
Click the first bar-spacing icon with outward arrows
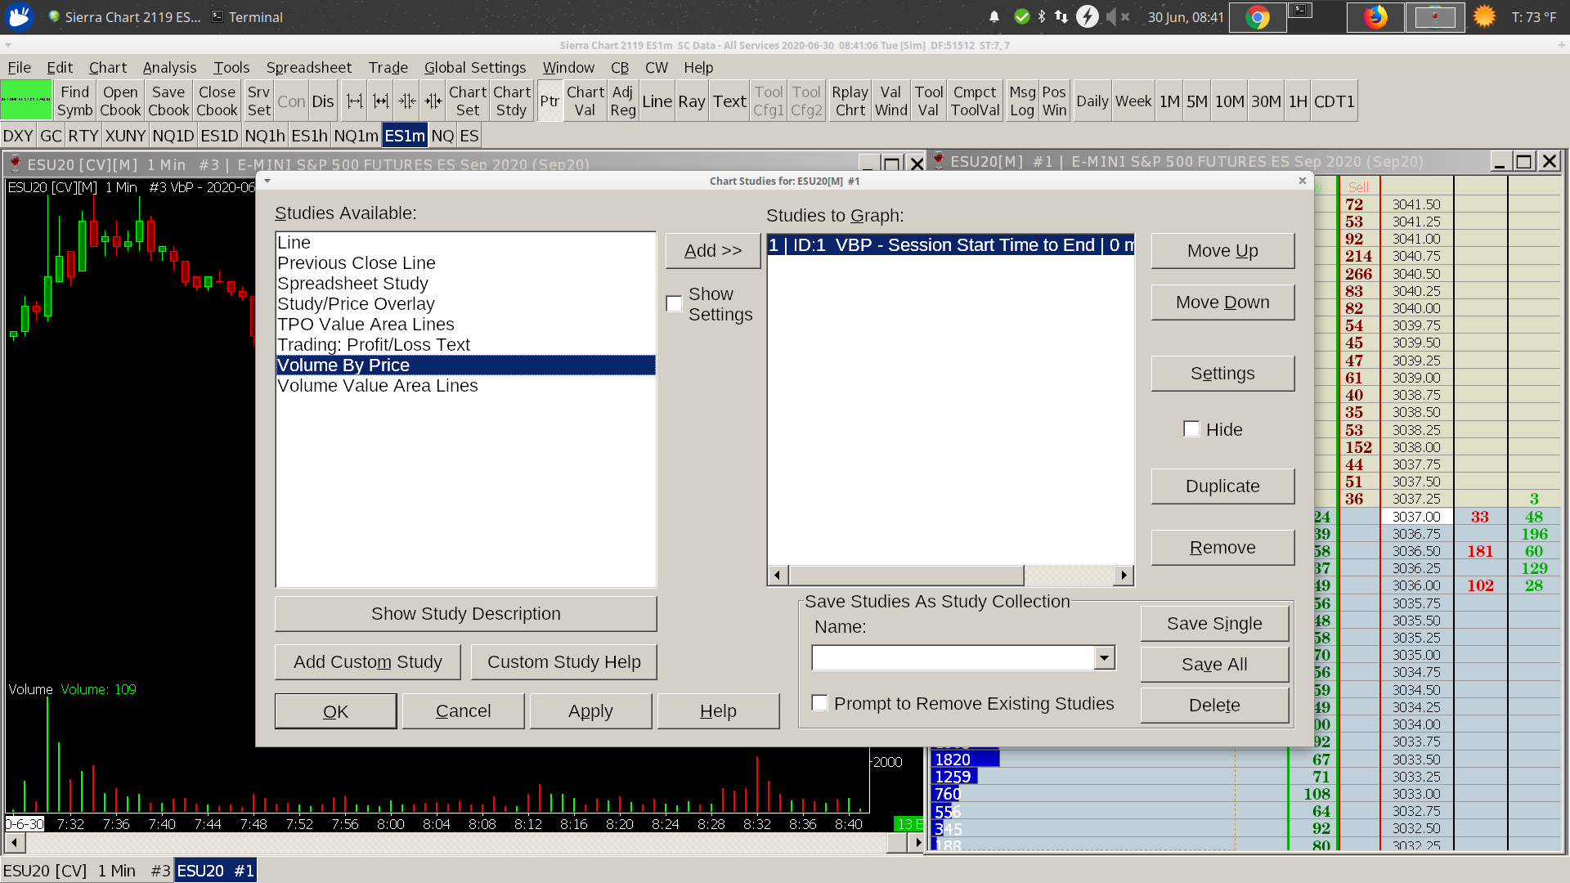pos(354,101)
